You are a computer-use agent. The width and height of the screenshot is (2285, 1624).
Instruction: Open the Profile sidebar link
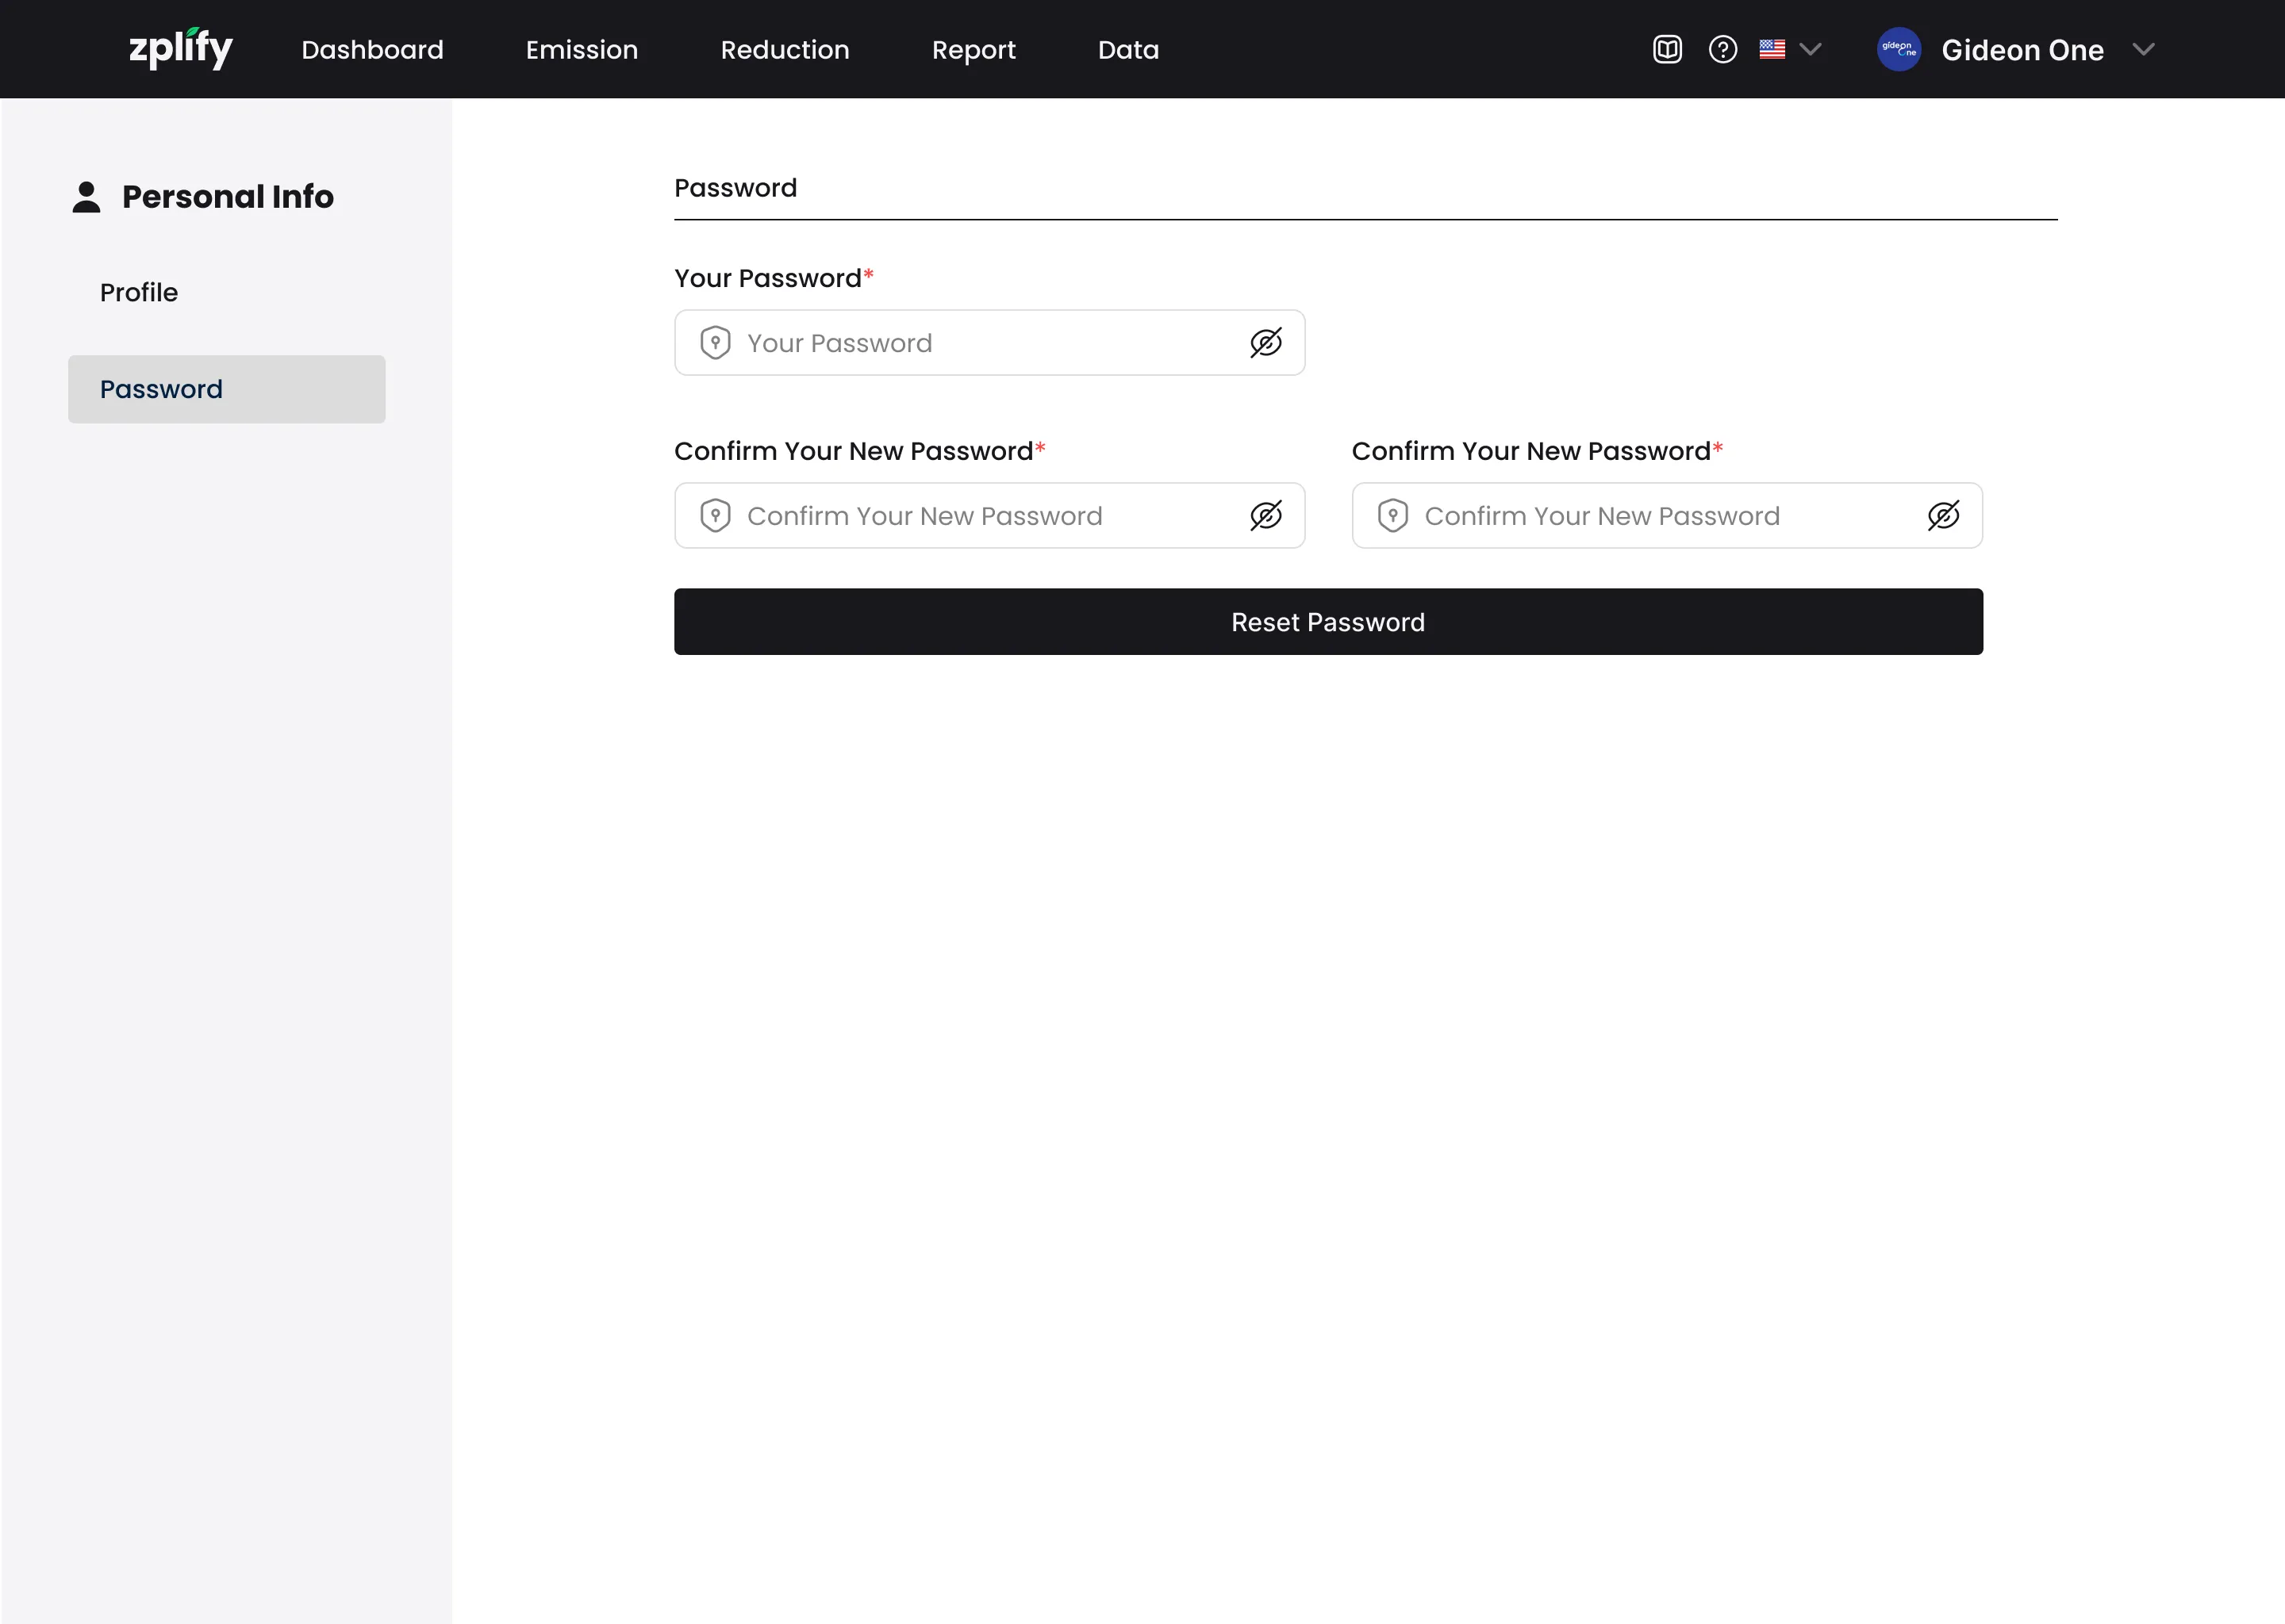click(x=139, y=293)
